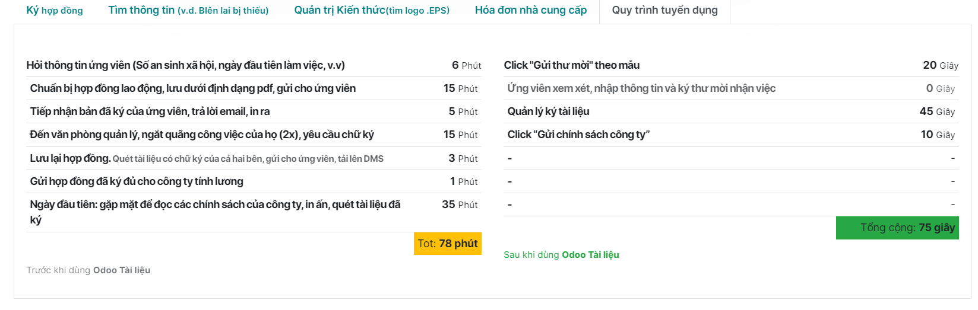Click Ứng viên xem xét grayed step
Screen dimensions: 978x310
point(731,88)
